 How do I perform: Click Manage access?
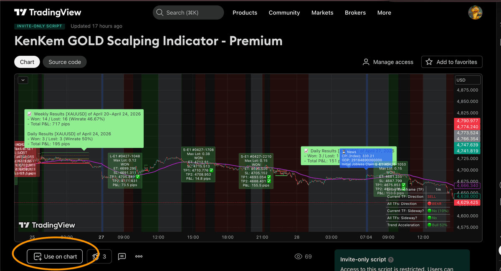pyautogui.click(x=388, y=62)
